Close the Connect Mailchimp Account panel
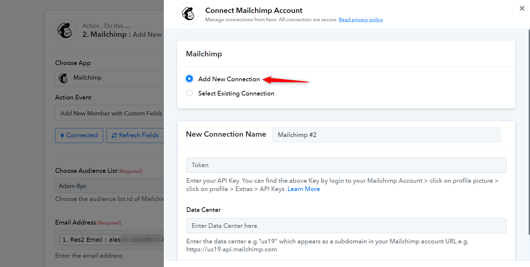 click(x=522, y=8)
